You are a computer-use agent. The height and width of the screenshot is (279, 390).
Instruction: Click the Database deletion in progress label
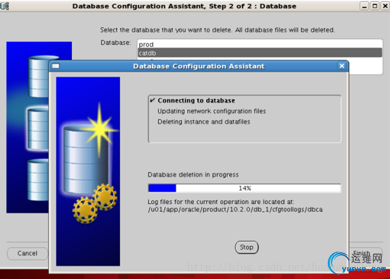pos(193,175)
